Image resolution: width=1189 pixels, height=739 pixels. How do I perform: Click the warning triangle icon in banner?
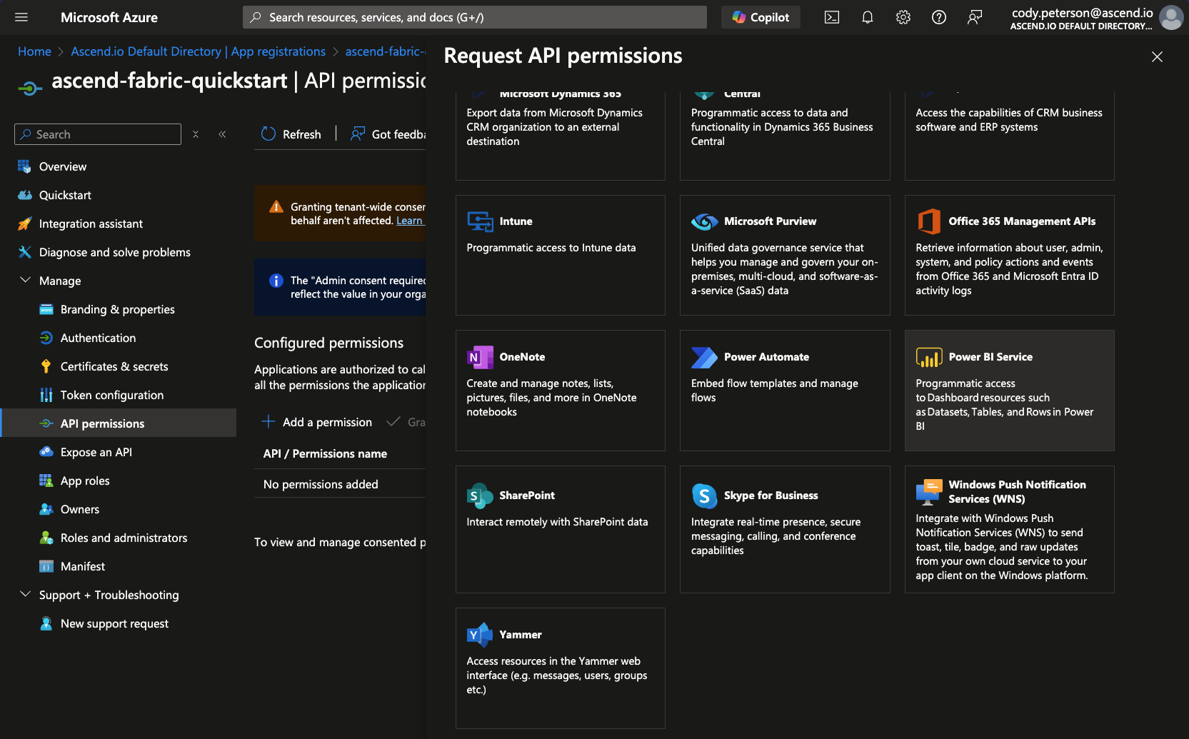[276, 207]
